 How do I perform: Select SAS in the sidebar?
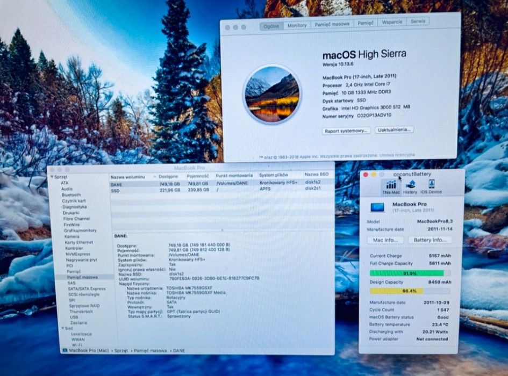(71, 283)
